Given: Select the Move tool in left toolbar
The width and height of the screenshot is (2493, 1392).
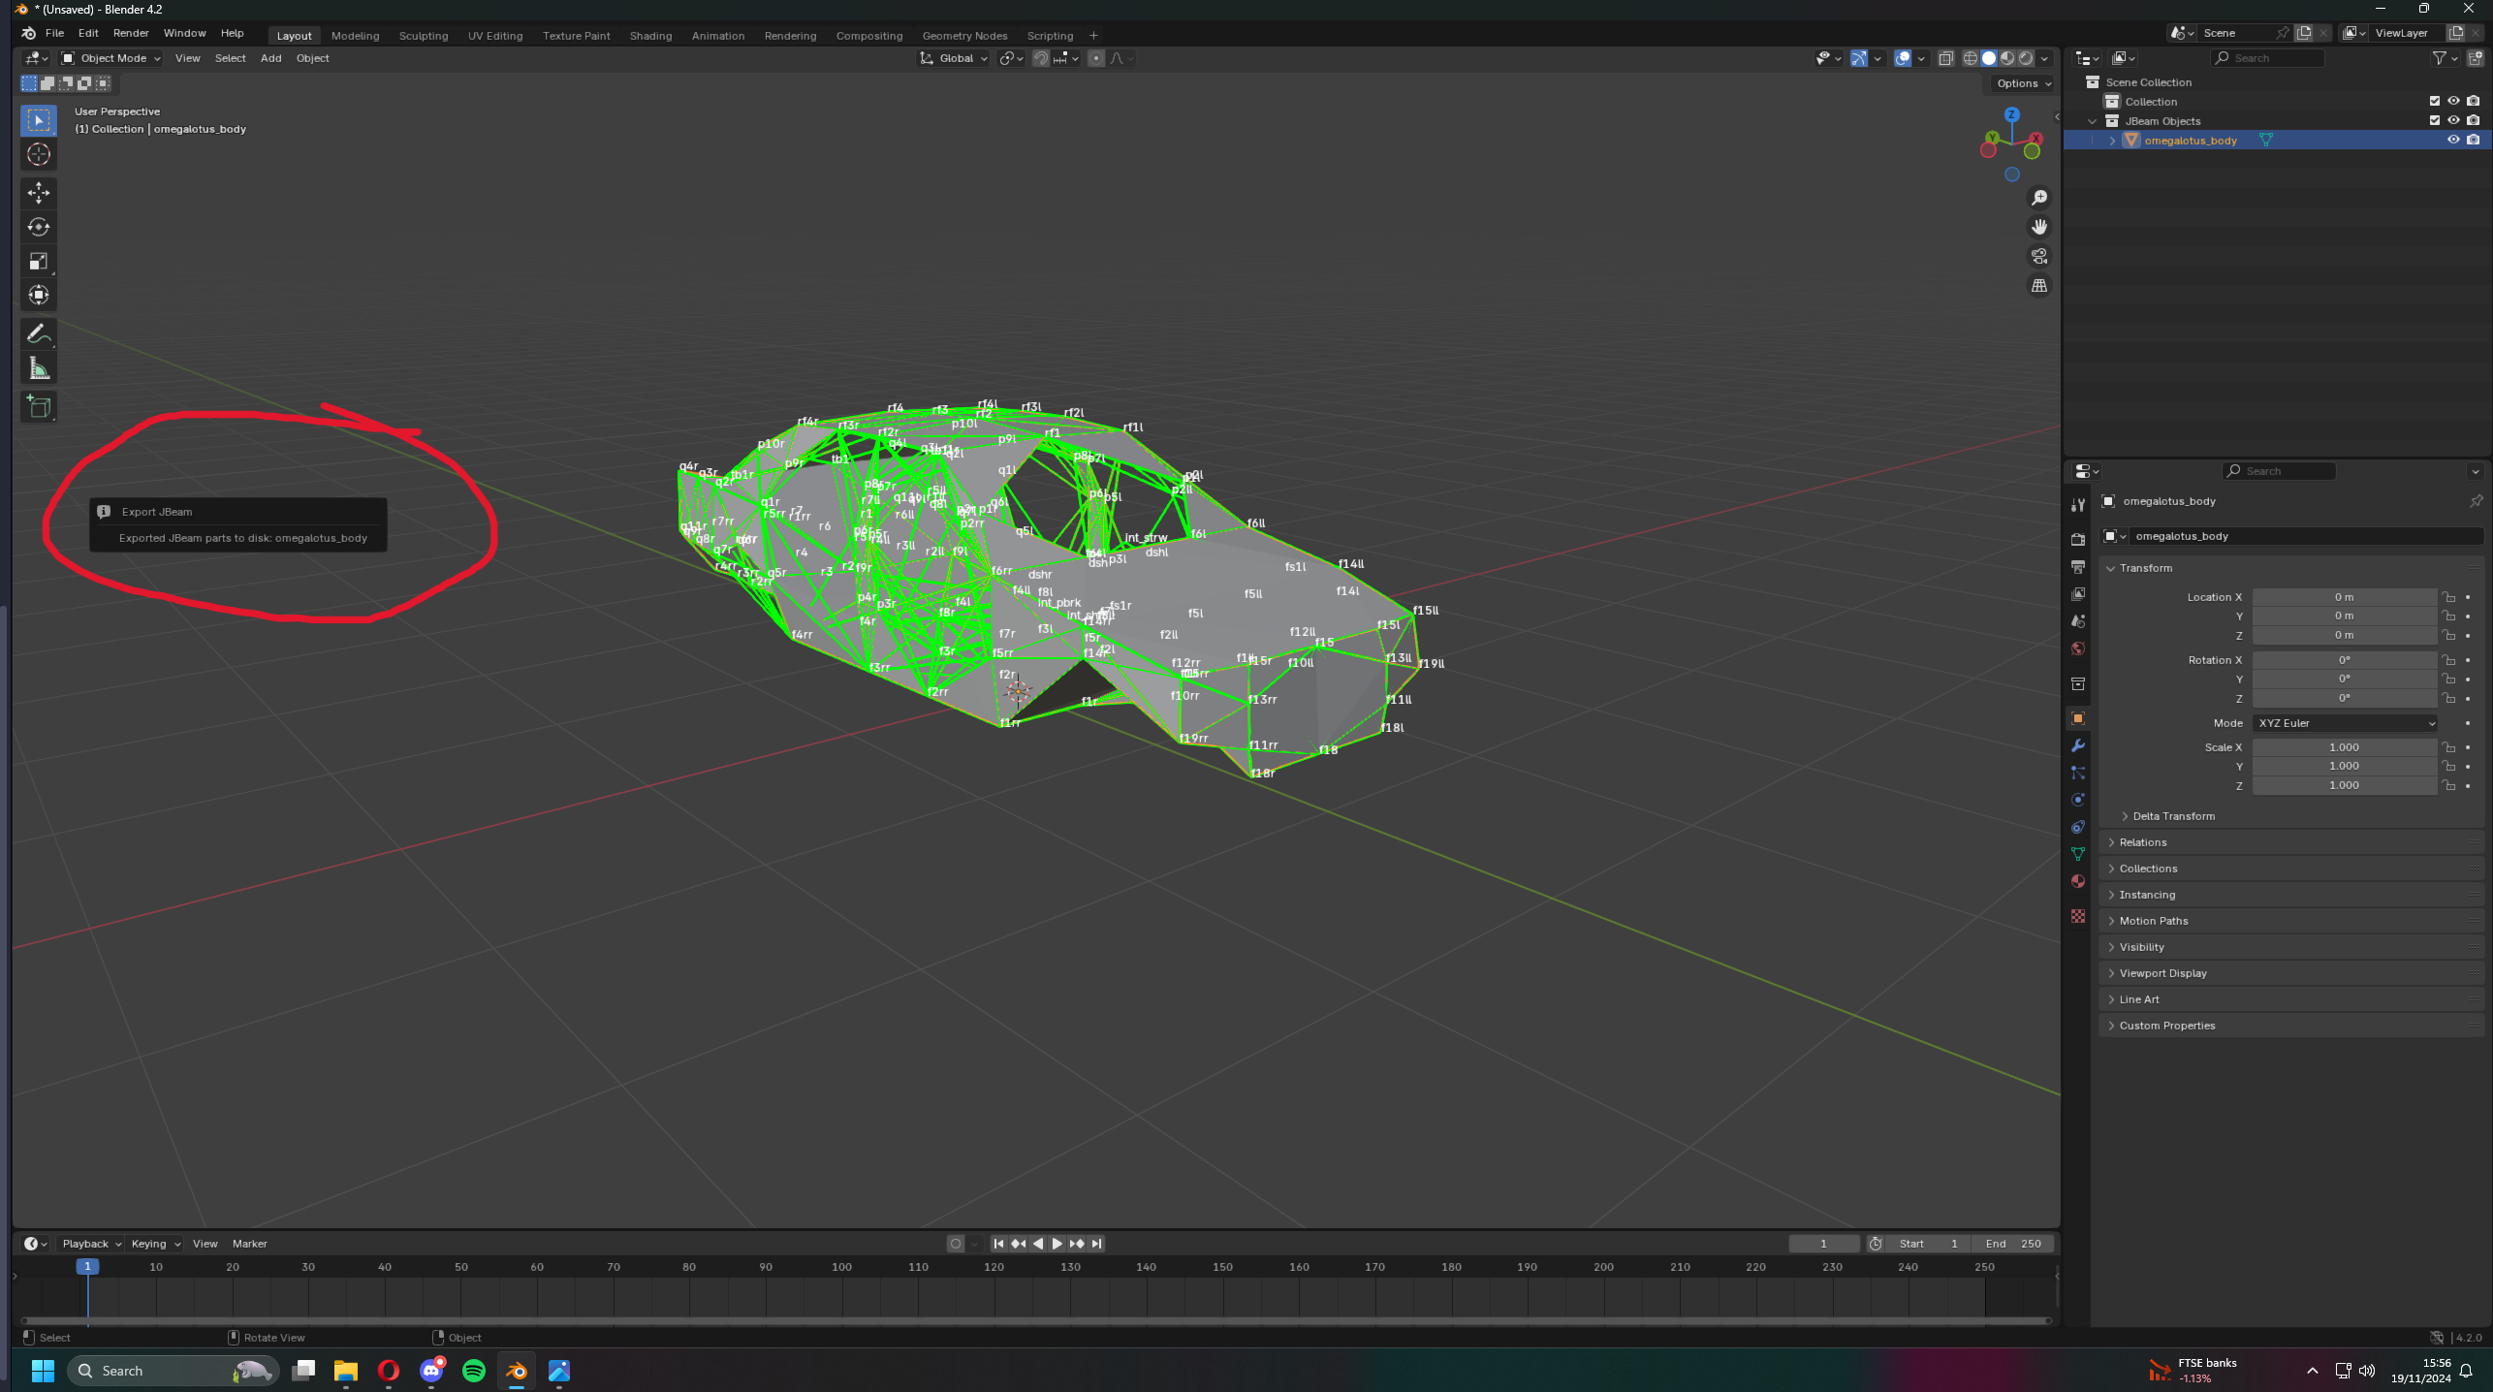Looking at the screenshot, I should coord(39,193).
